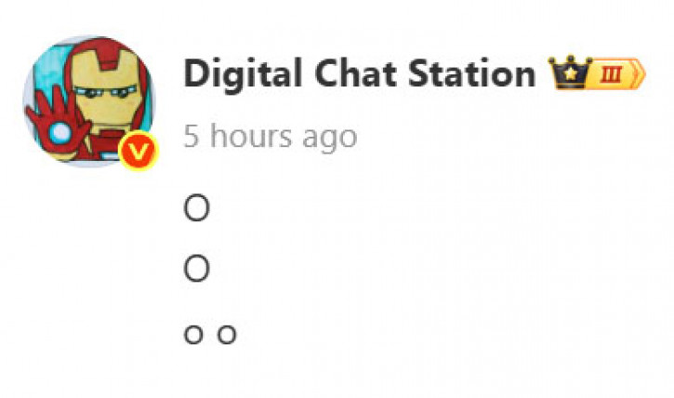The height and width of the screenshot is (398, 674).
Task: Click the first large O in the post
Action: [197, 207]
